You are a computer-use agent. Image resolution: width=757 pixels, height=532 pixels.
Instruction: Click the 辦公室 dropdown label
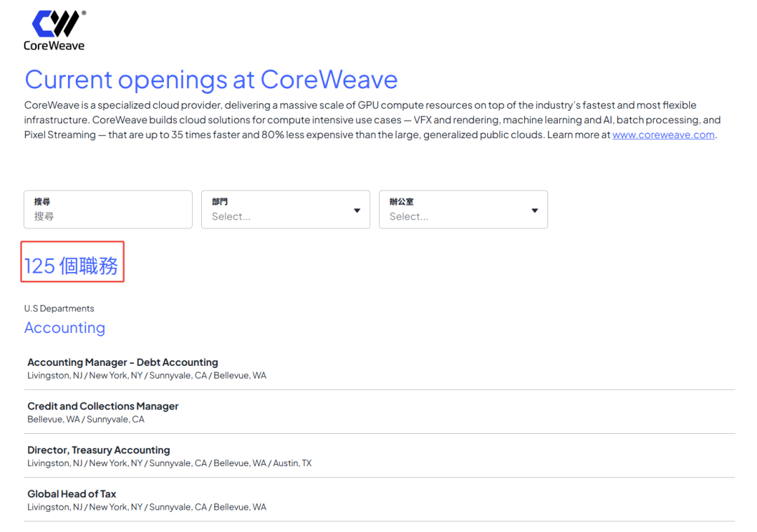[402, 202]
